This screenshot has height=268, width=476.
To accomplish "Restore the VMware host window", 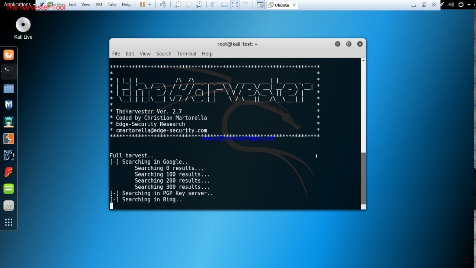I will (x=424, y=5).
